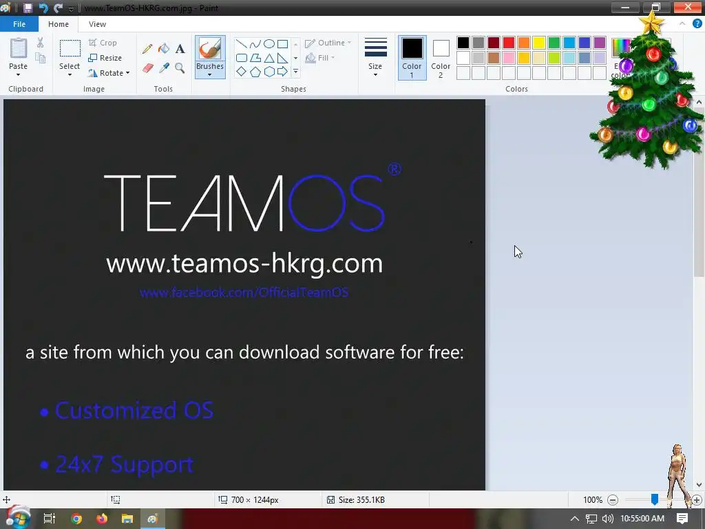Click the zoom out minus button
The width and height of the screenshot is (705, 529).
[612, 500]
